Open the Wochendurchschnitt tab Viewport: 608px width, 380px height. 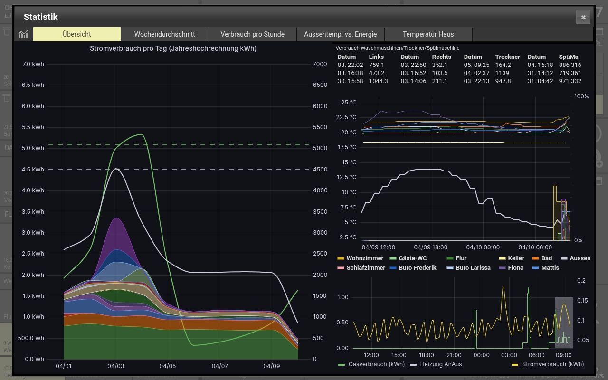click(x=165, y=34)
